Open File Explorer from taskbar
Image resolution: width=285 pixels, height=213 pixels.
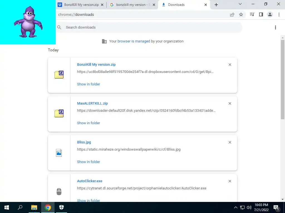click(34, 207)
